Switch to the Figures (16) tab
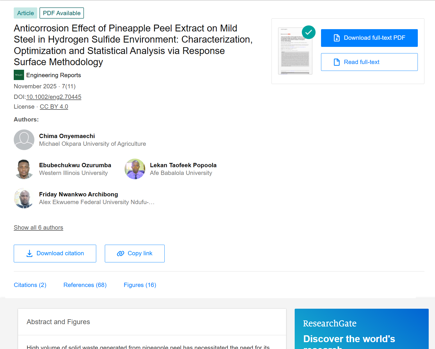 point(140,285)
